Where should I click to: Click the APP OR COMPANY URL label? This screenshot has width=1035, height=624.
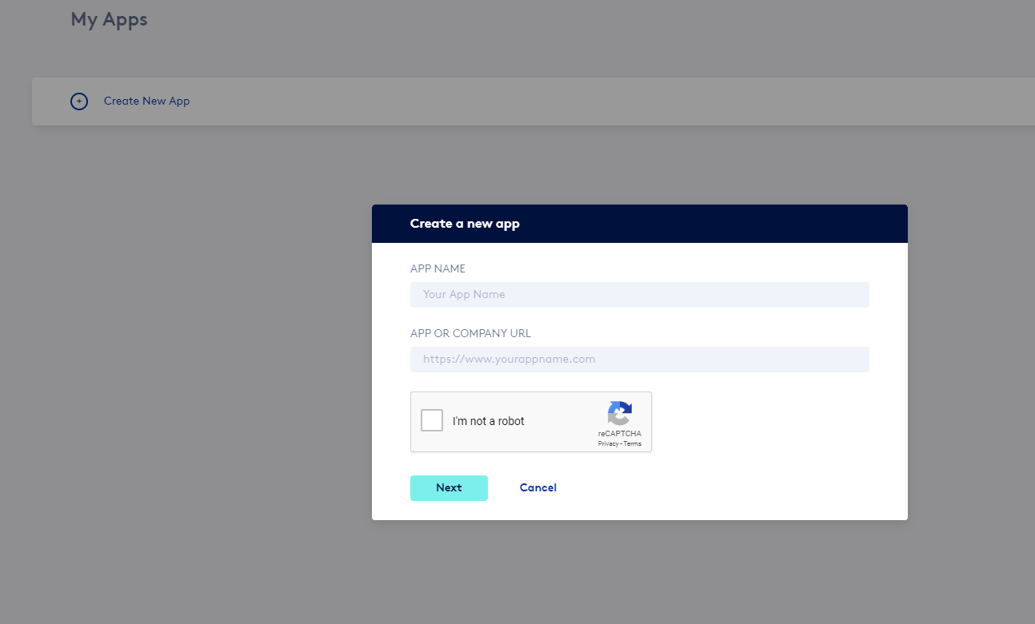click(x=470, y=334)
